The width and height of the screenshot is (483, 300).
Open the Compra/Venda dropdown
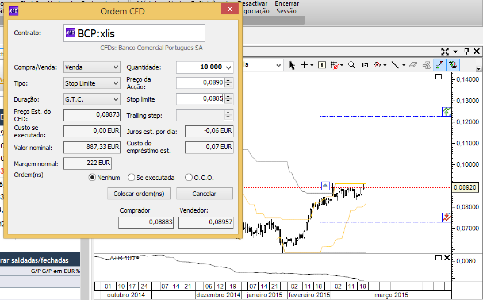[92, 67]
